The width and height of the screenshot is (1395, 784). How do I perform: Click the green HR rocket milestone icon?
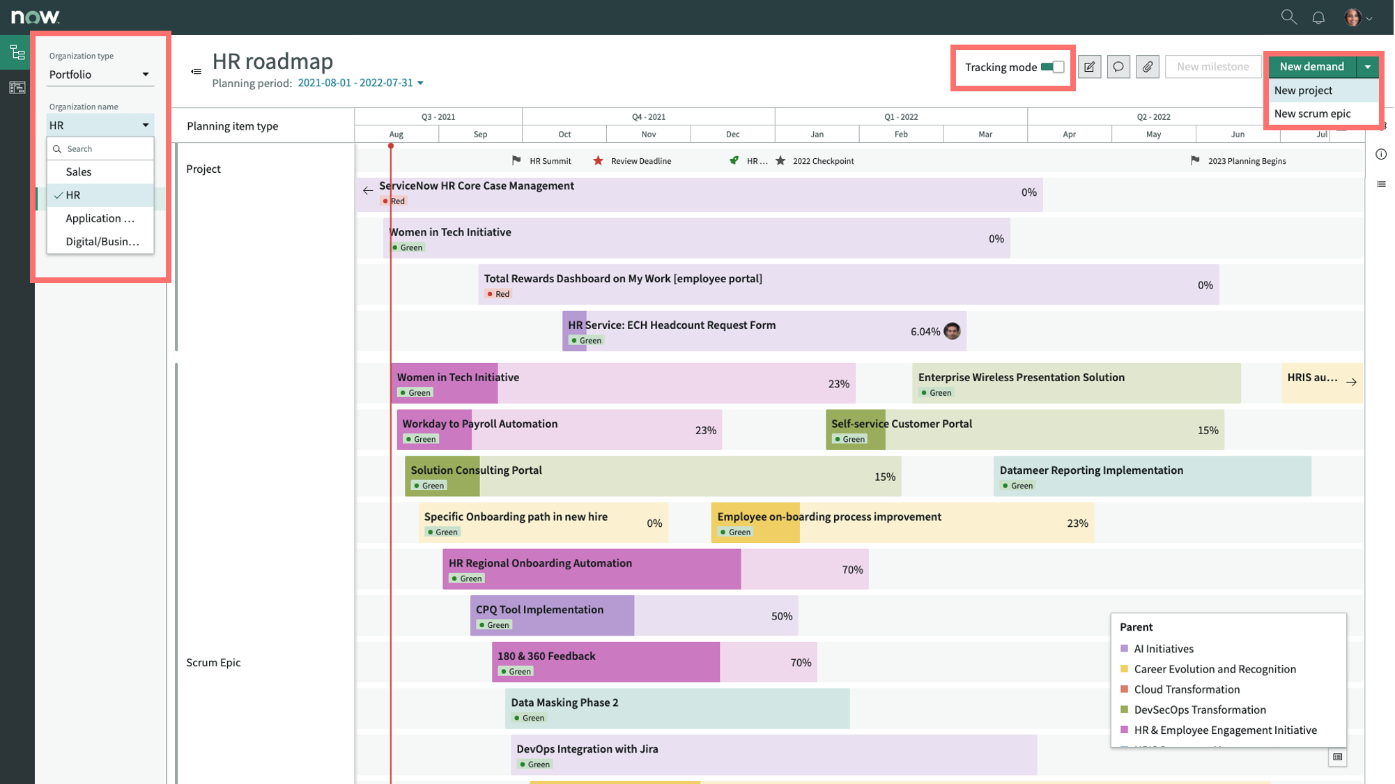pos(734,161)
